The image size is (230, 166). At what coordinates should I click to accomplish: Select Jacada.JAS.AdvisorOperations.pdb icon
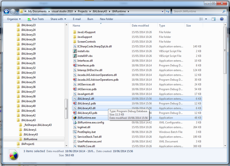tap(75, 80)
